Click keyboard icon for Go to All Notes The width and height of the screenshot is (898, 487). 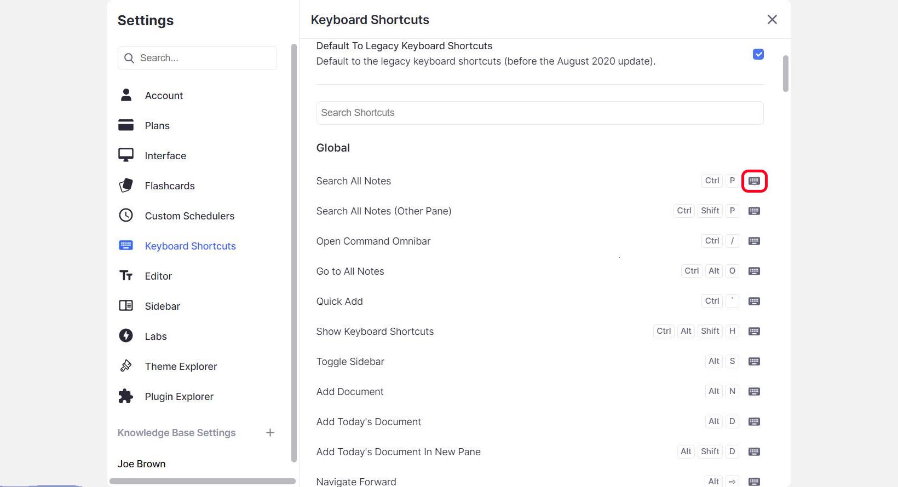click(754, 271)
